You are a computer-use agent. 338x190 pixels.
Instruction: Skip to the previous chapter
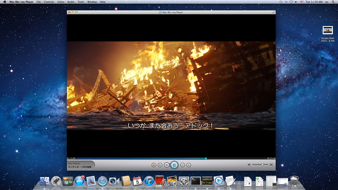point(183,165)
